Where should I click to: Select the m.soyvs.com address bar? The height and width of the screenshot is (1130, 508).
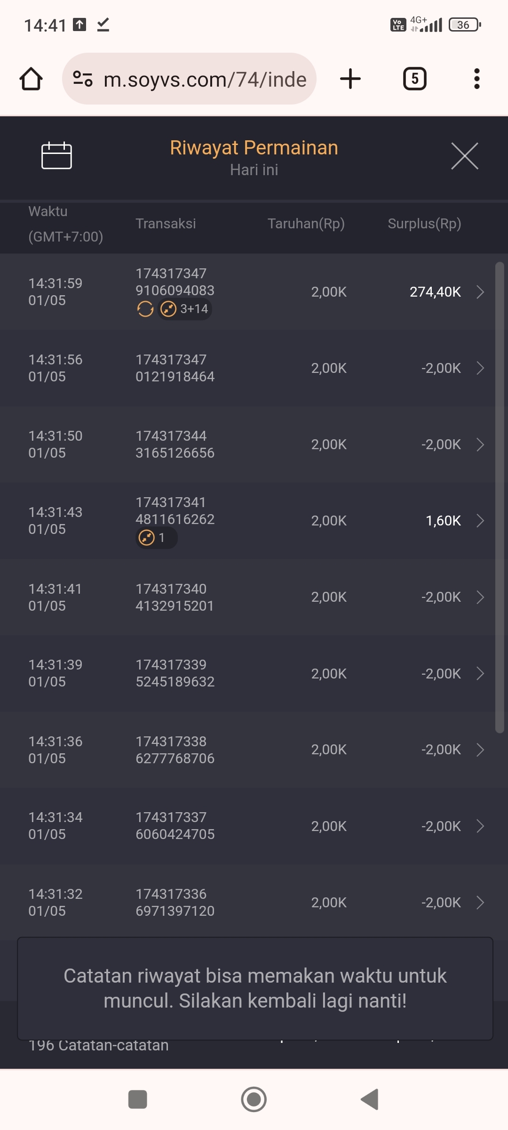click(x=205, y=79)
